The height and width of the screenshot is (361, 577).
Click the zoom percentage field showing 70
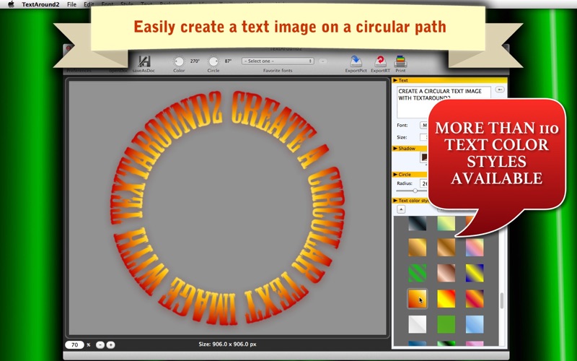coord(75,345)
